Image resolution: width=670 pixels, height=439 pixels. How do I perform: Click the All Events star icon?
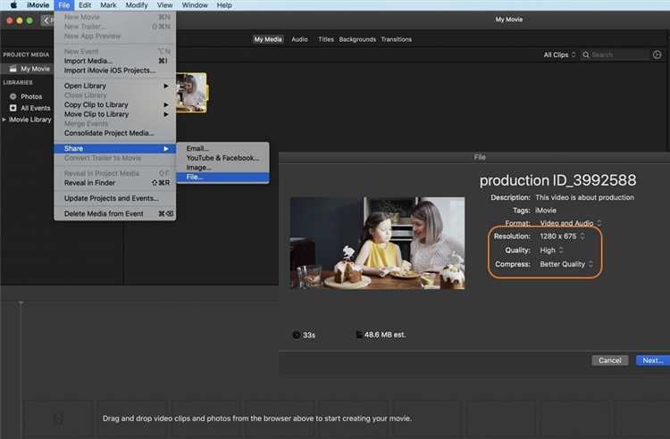click(x=13, y=108)
